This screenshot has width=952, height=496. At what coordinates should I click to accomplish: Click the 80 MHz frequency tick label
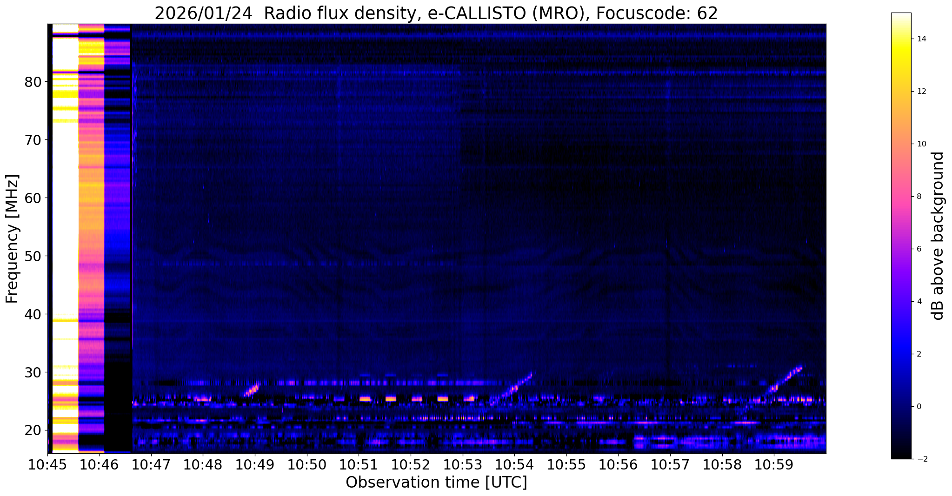coord(33,82)
